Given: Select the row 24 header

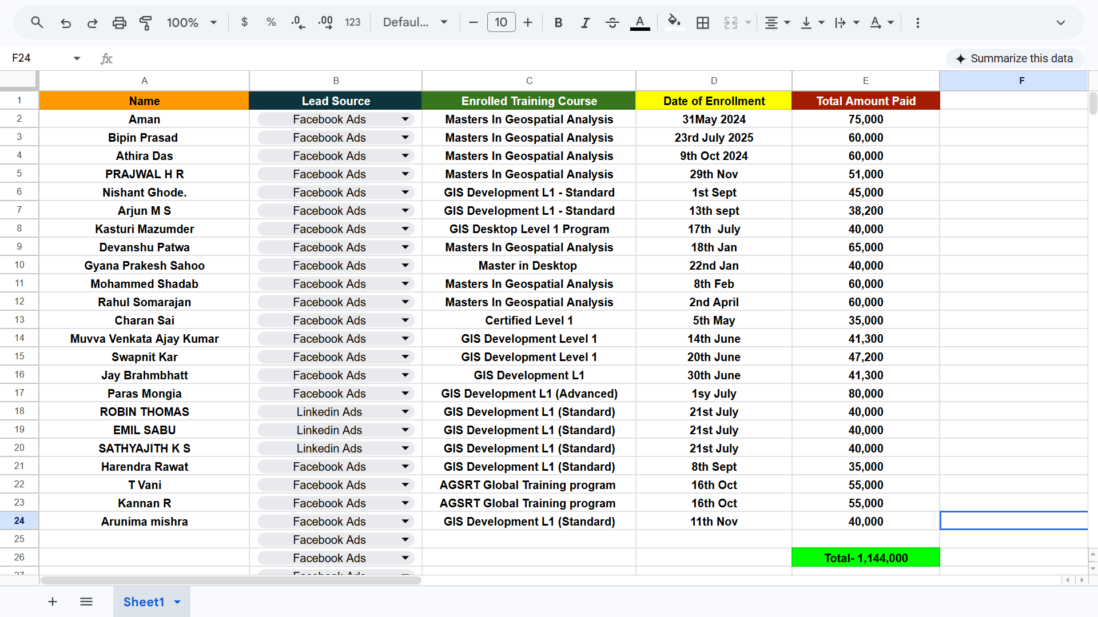Looking at the screenshot, I should click(19, 520).
